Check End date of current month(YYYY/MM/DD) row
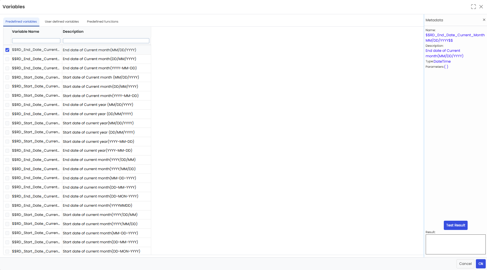The height and width of the screenshot is (270, 487). (7, 169)
